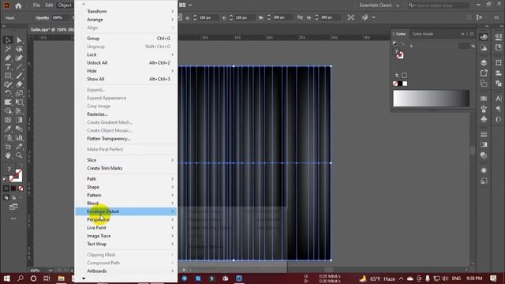Click the Home icon in top bar
The width and height of the screenshot is (505, 284).
pos(18,6)
